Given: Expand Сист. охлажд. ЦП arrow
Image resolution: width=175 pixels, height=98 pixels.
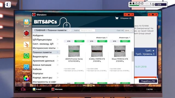Looking at the screenshot, I should [58, 44].
